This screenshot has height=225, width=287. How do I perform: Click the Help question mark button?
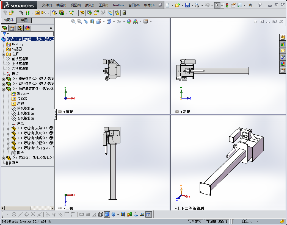(x=260, y=5)
